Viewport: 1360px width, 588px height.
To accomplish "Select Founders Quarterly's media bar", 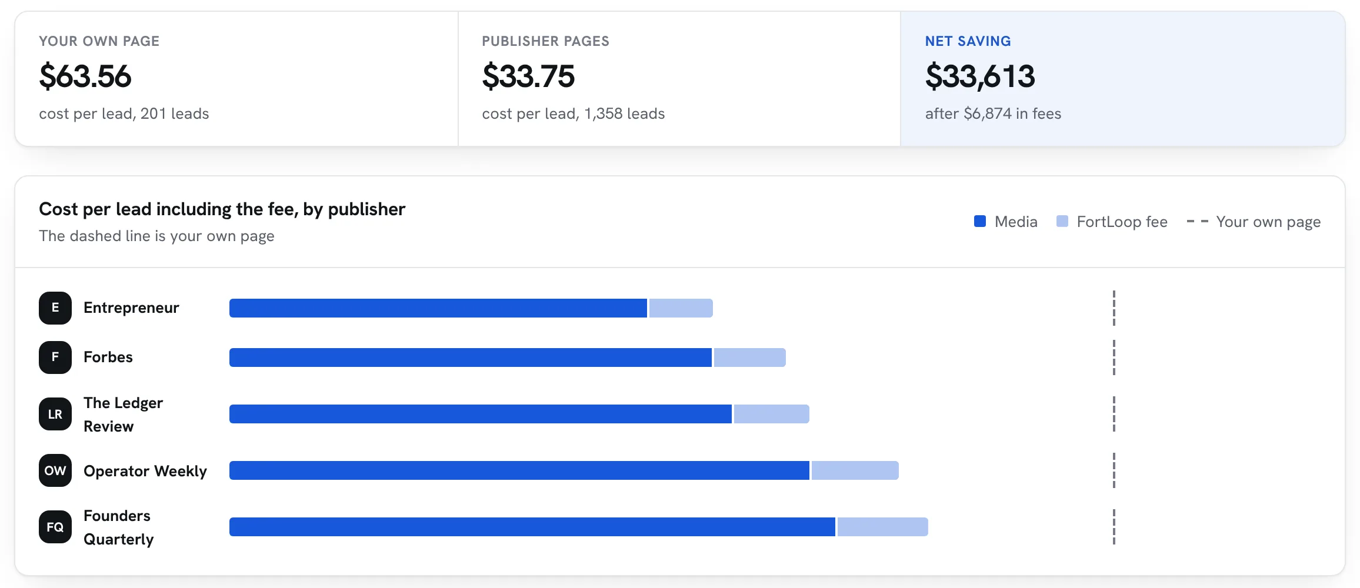I will point(532,527).
